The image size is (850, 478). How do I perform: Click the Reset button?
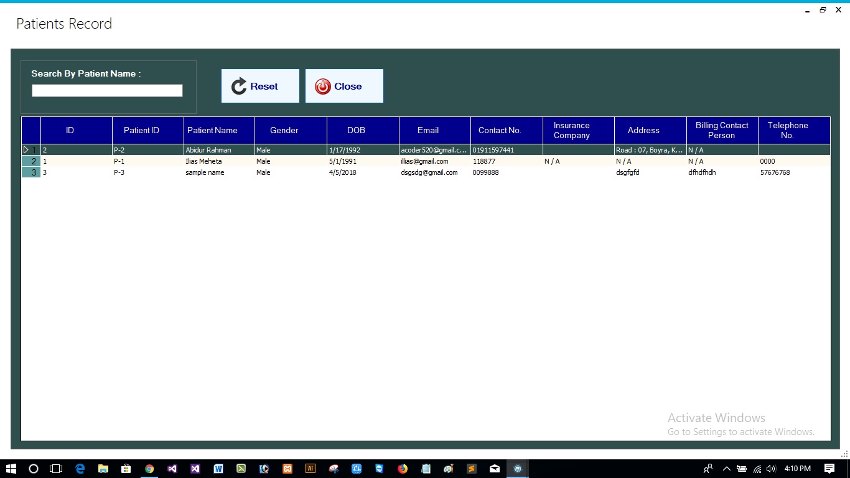[x=260, y=86]
